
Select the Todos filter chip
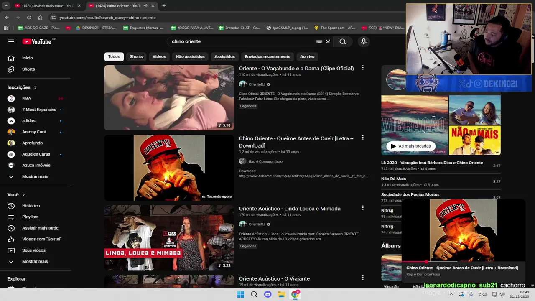[114, 56]
